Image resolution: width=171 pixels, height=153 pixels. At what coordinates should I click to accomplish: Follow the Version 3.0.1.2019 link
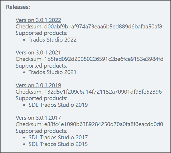tap(38, 85)
